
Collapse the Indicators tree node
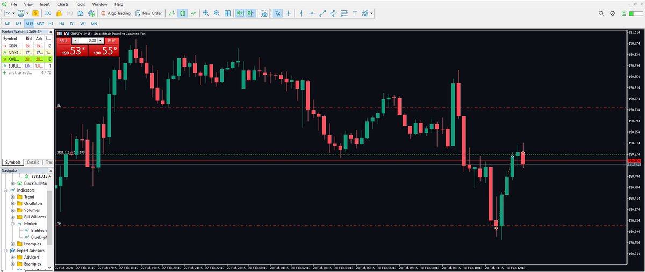[x=6, y=190]
